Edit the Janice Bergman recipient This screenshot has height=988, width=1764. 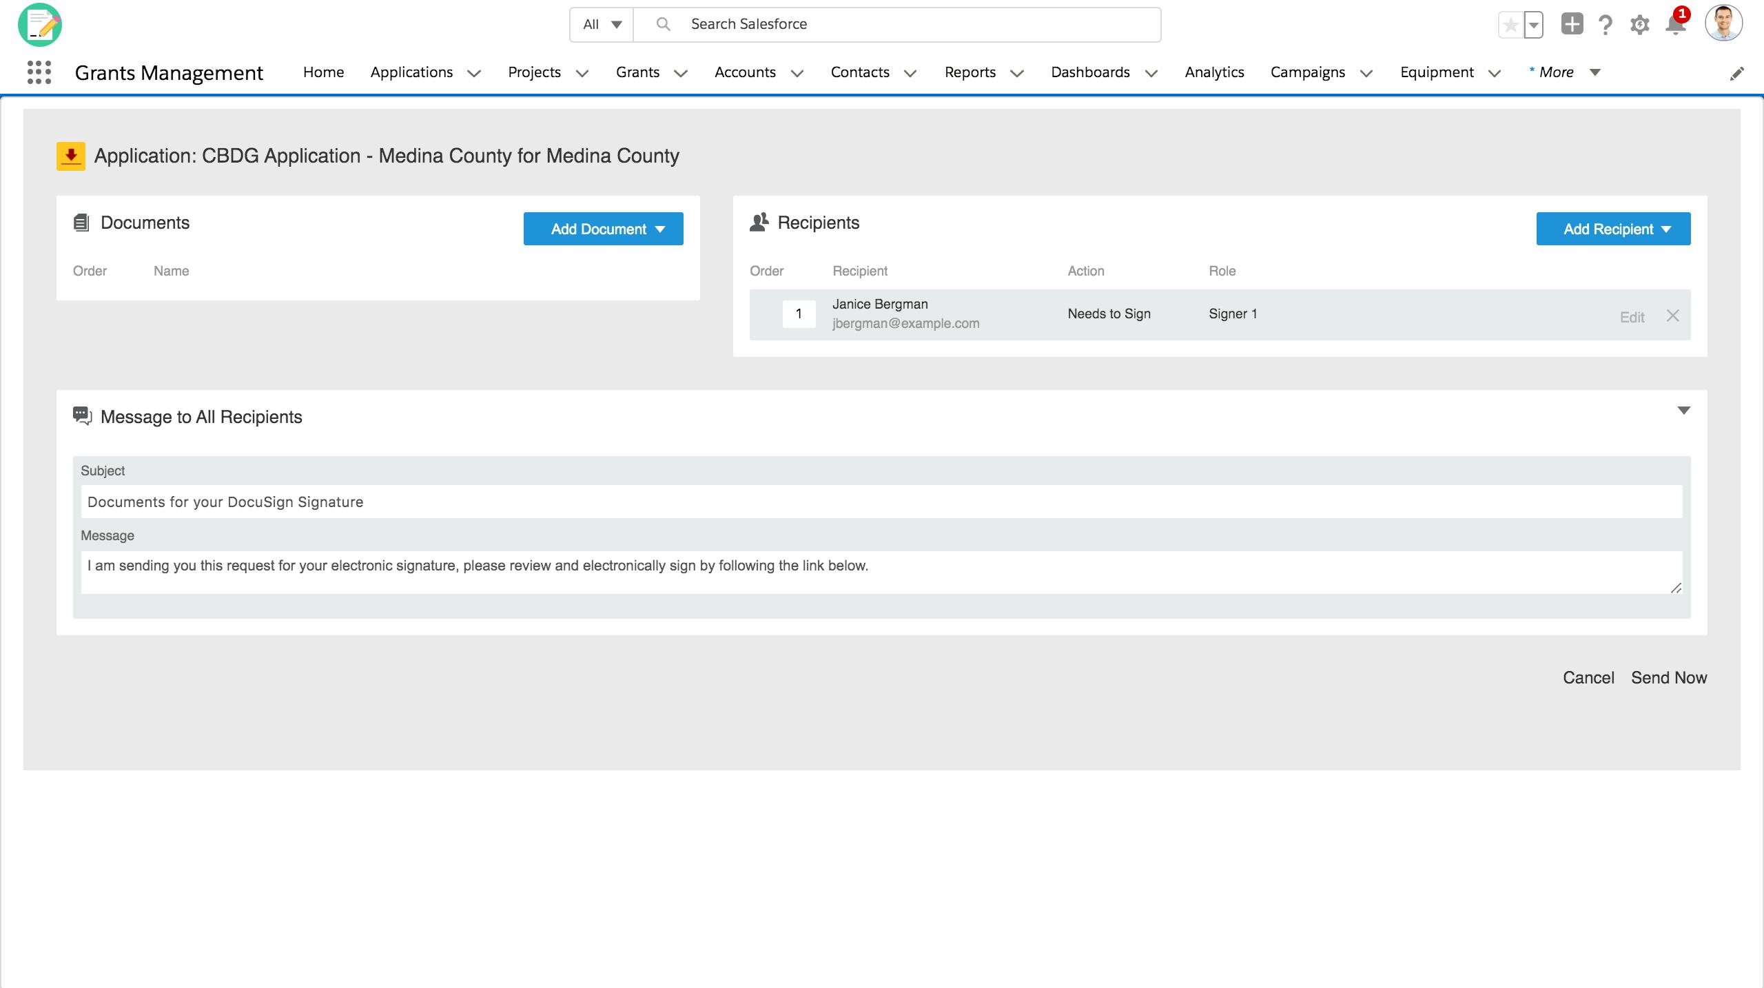pyautogui.click(x=1632, y=317)
